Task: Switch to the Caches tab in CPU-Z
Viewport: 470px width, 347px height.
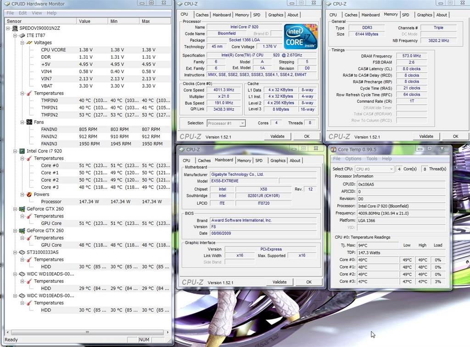Action: 202,15
